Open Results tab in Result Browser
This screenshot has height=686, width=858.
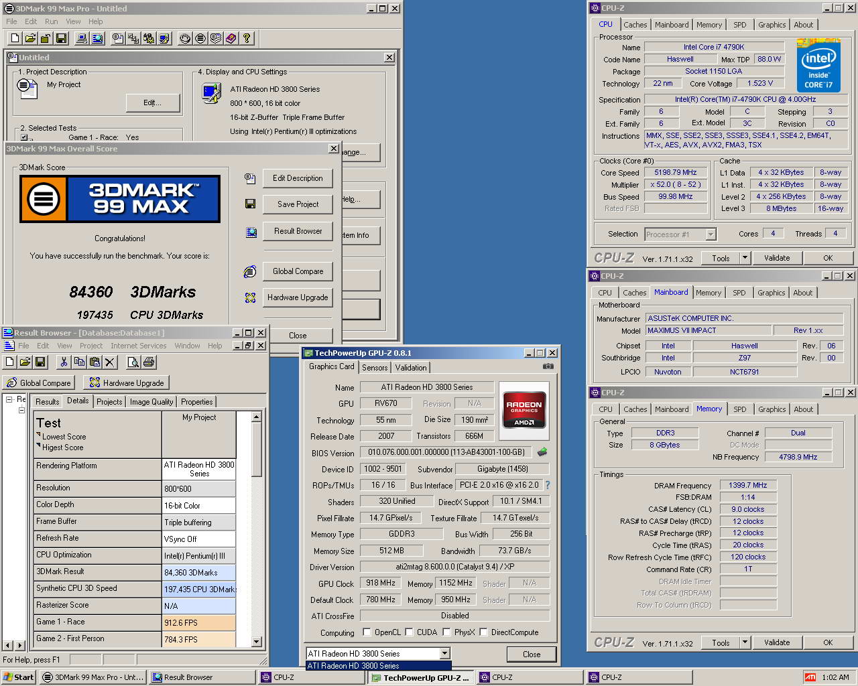(47, 402)
